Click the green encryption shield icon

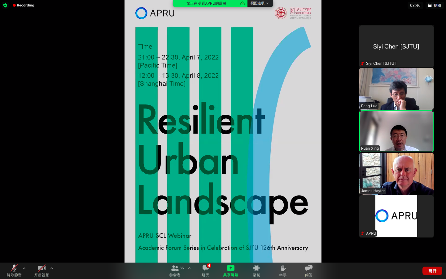(x=5, y=5)
